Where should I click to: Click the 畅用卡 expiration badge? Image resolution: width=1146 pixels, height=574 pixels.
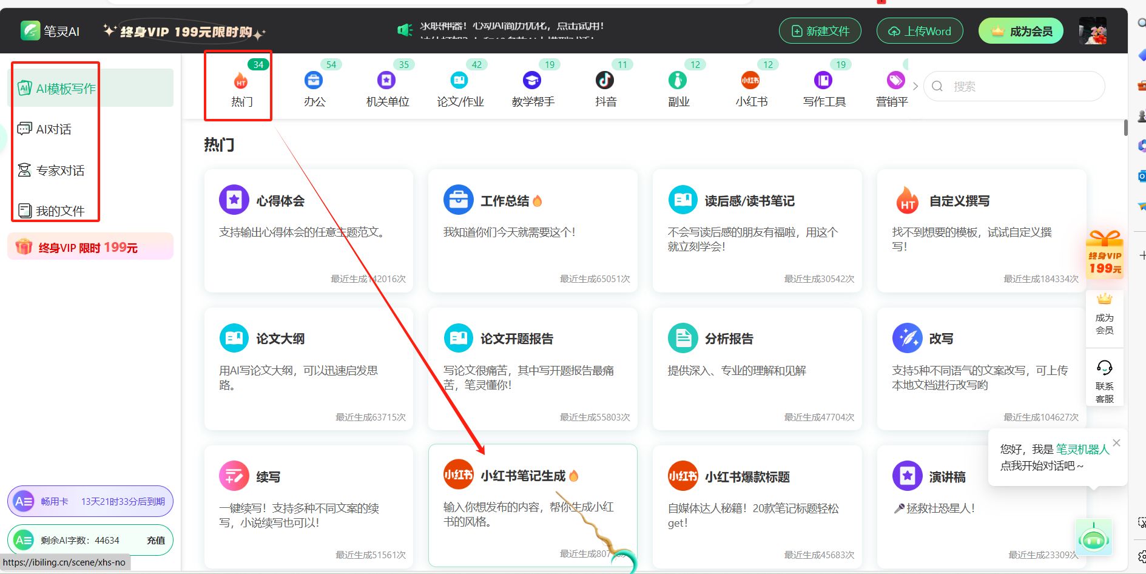(90, 501)
